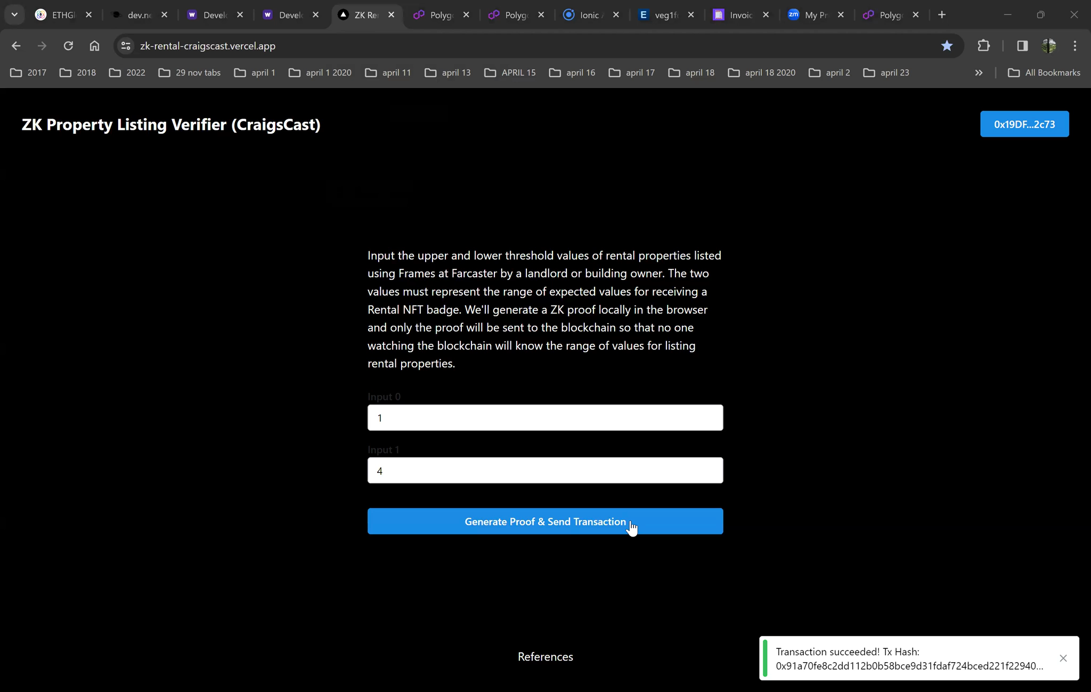The width and height of the screenshot is (1091, 692).
Task: Open the 29 nov tabs bookmark folder
Action: (x=190, y=72)
